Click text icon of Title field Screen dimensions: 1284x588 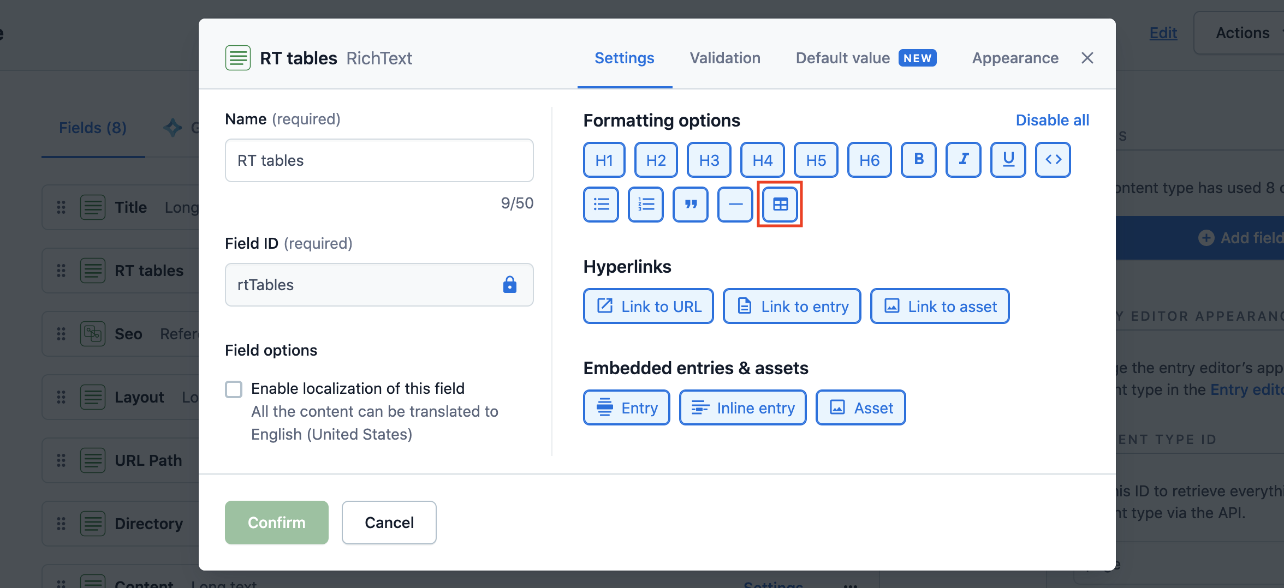[93, 207]
